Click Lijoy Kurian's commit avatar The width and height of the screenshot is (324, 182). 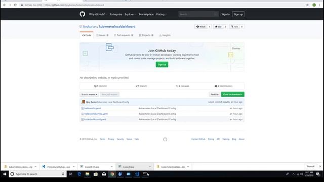pyautogui.click(x=83, y=102)
